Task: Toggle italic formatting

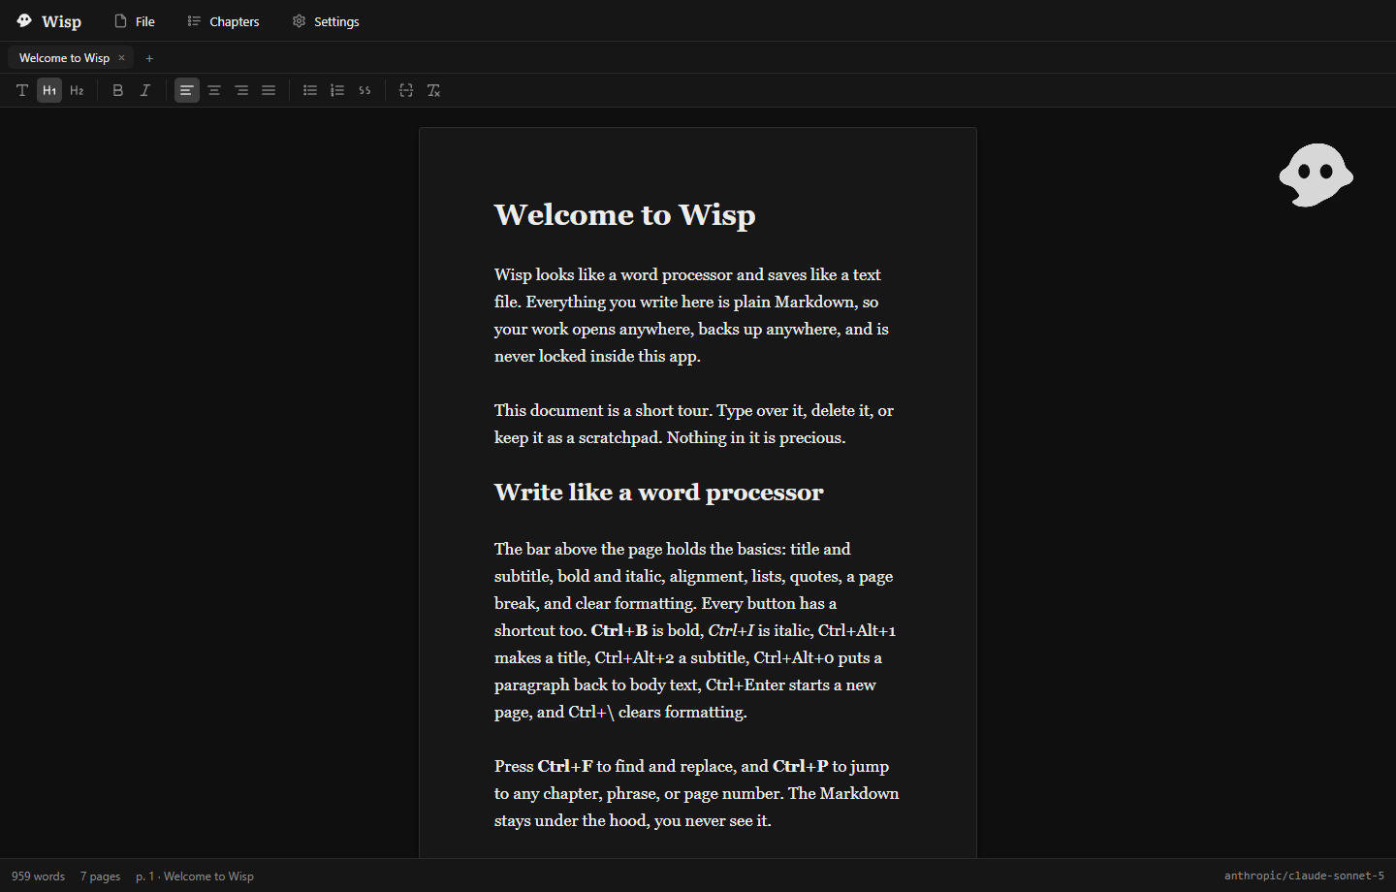Action: (x=145, y=90)
